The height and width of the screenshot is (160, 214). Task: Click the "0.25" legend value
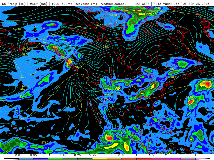click(x=78, y=155)
